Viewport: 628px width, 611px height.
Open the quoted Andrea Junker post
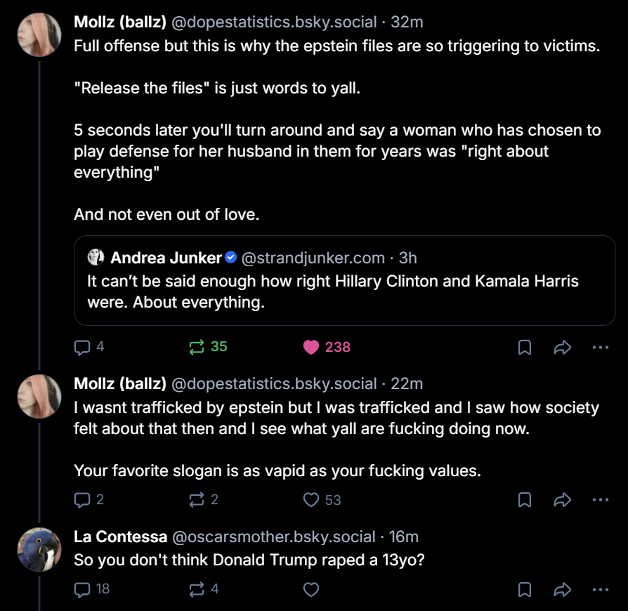(344, 291)
